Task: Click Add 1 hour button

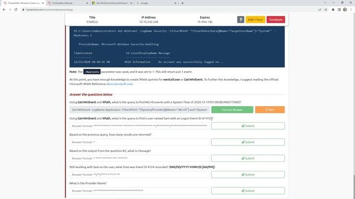Action: pos(255,19)
